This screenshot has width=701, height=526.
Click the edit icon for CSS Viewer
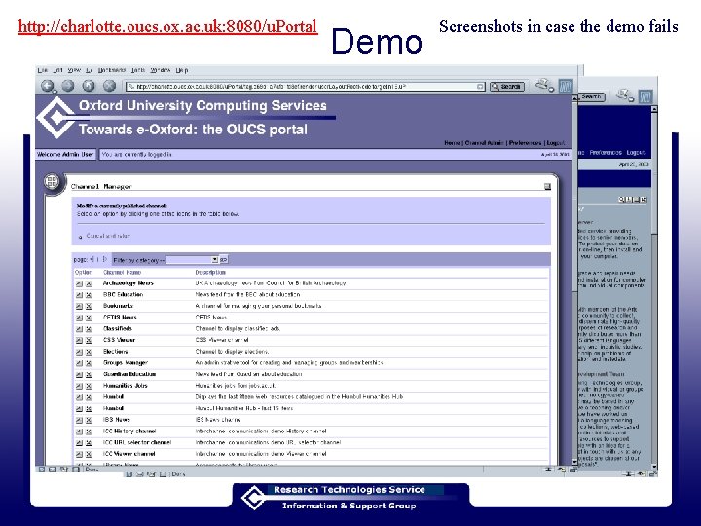tap(79, 340)
